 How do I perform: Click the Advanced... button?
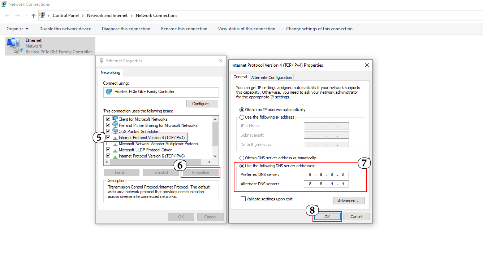coord(349,201)
